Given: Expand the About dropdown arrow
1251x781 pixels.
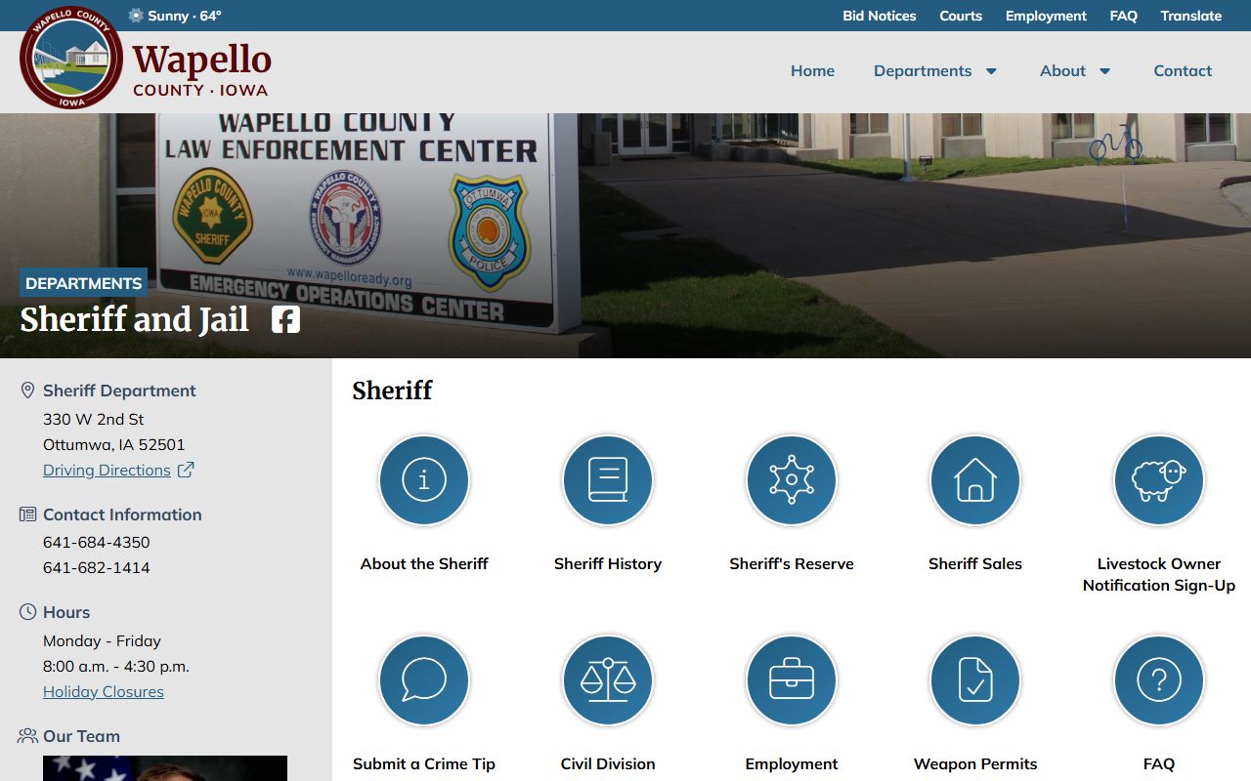Looking at the screenshot, I should coord(1105,71).
